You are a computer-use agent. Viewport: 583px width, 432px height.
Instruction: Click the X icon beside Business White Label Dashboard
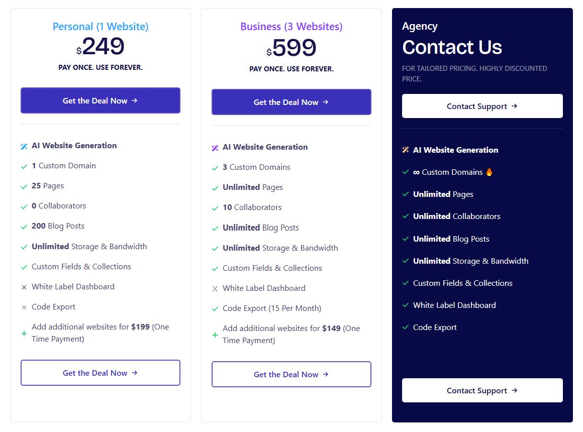click(215, 288)
